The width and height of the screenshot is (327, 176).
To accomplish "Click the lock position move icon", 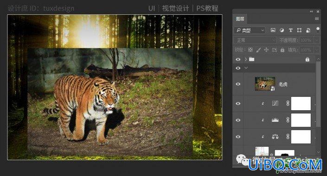I will tap(266, 50).
